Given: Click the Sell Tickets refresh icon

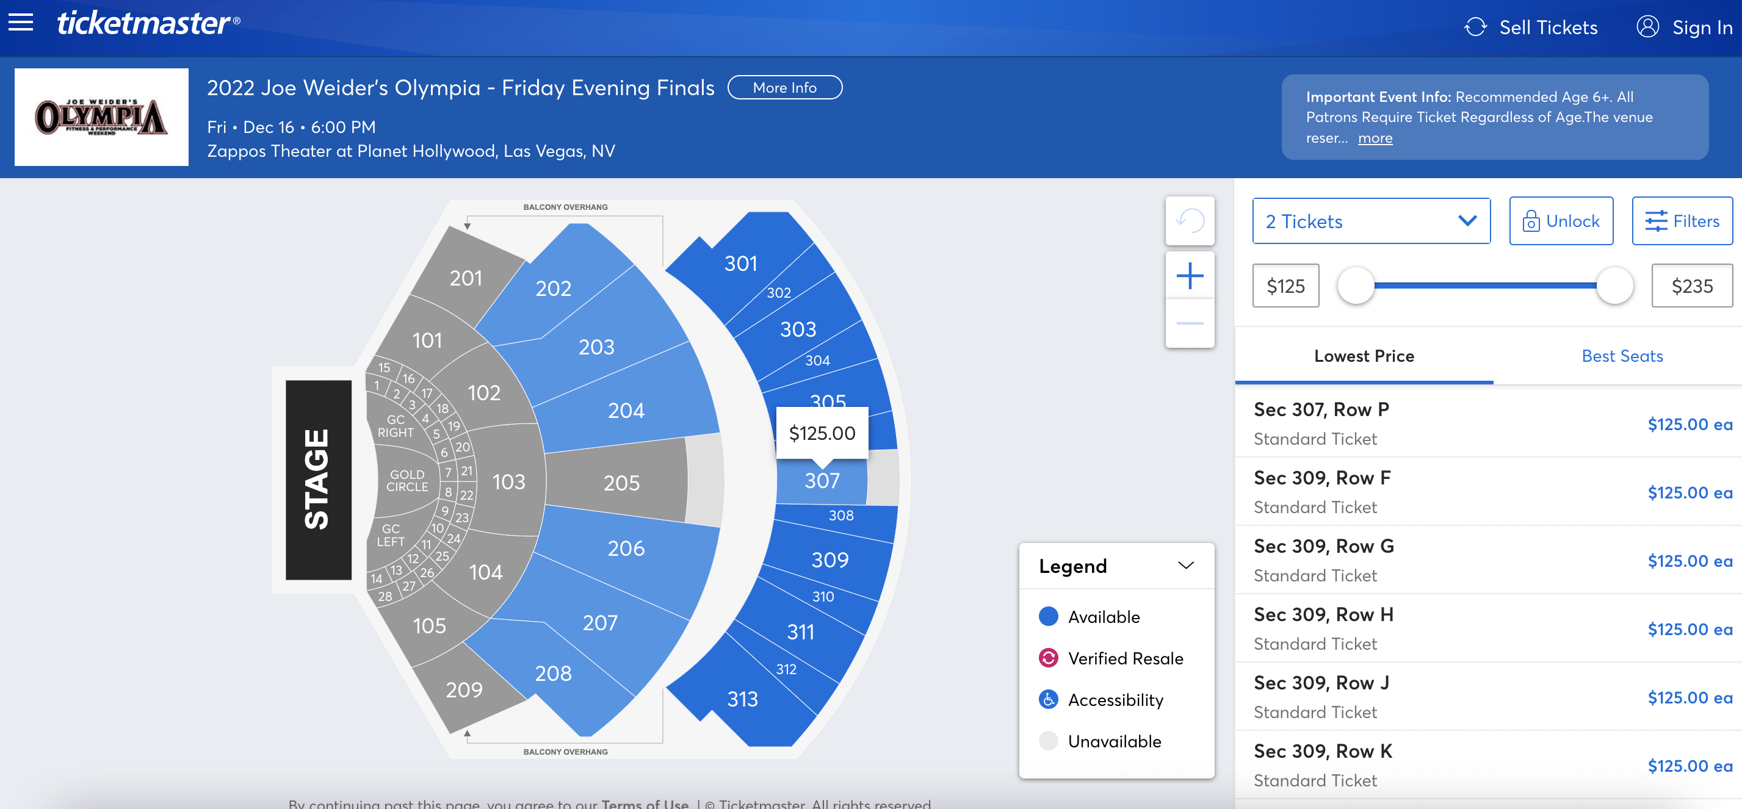Looking at the screenshot, I should coord(1475,27).
